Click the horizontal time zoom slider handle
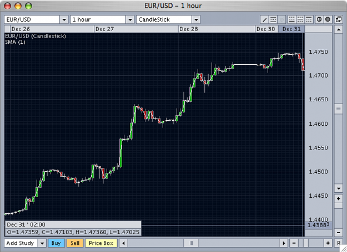This screenshot has height=252, width=347. [306, 243]
